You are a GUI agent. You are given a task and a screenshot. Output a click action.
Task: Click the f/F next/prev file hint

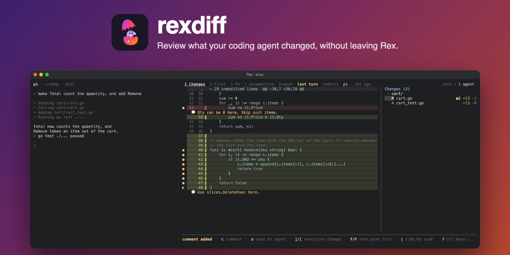point(371,239)
